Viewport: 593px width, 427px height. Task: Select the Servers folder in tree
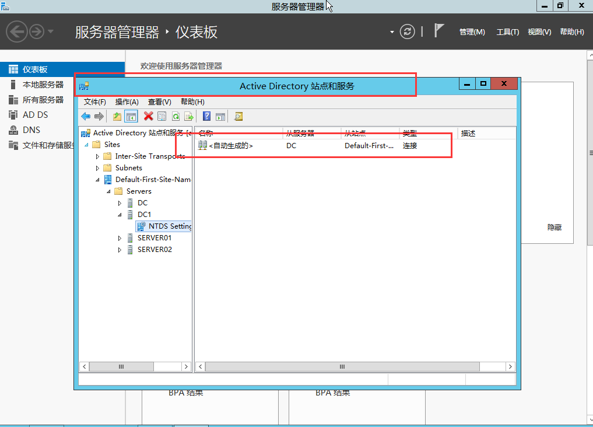tap(133, 191)
